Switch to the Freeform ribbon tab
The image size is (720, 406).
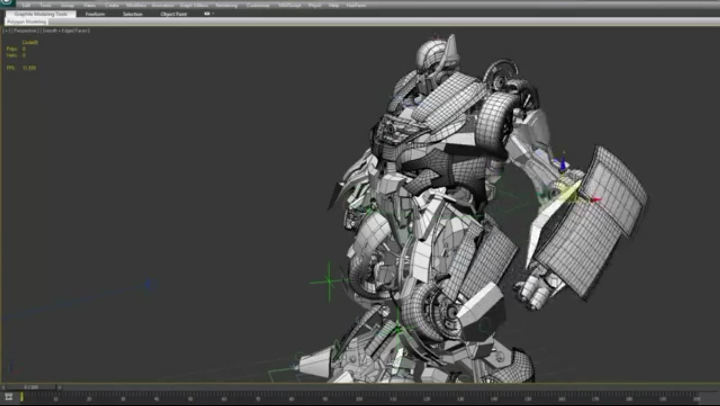[95, 14]
